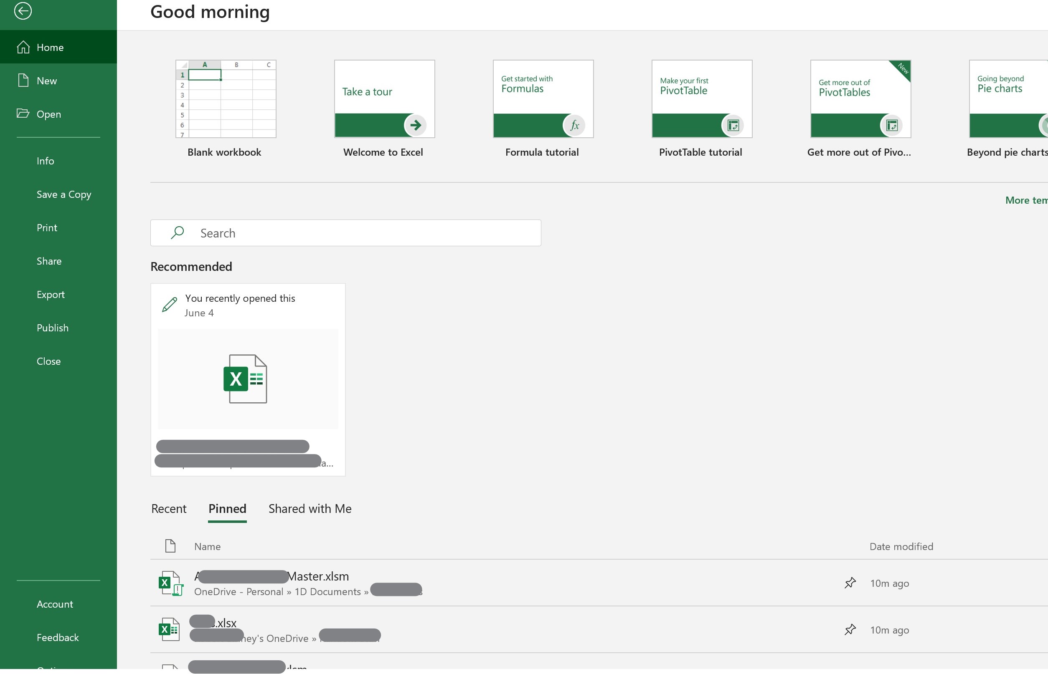Open the PivotTable tutorial template
Viewport: 1048px width, 674px height.
point(701,99)
